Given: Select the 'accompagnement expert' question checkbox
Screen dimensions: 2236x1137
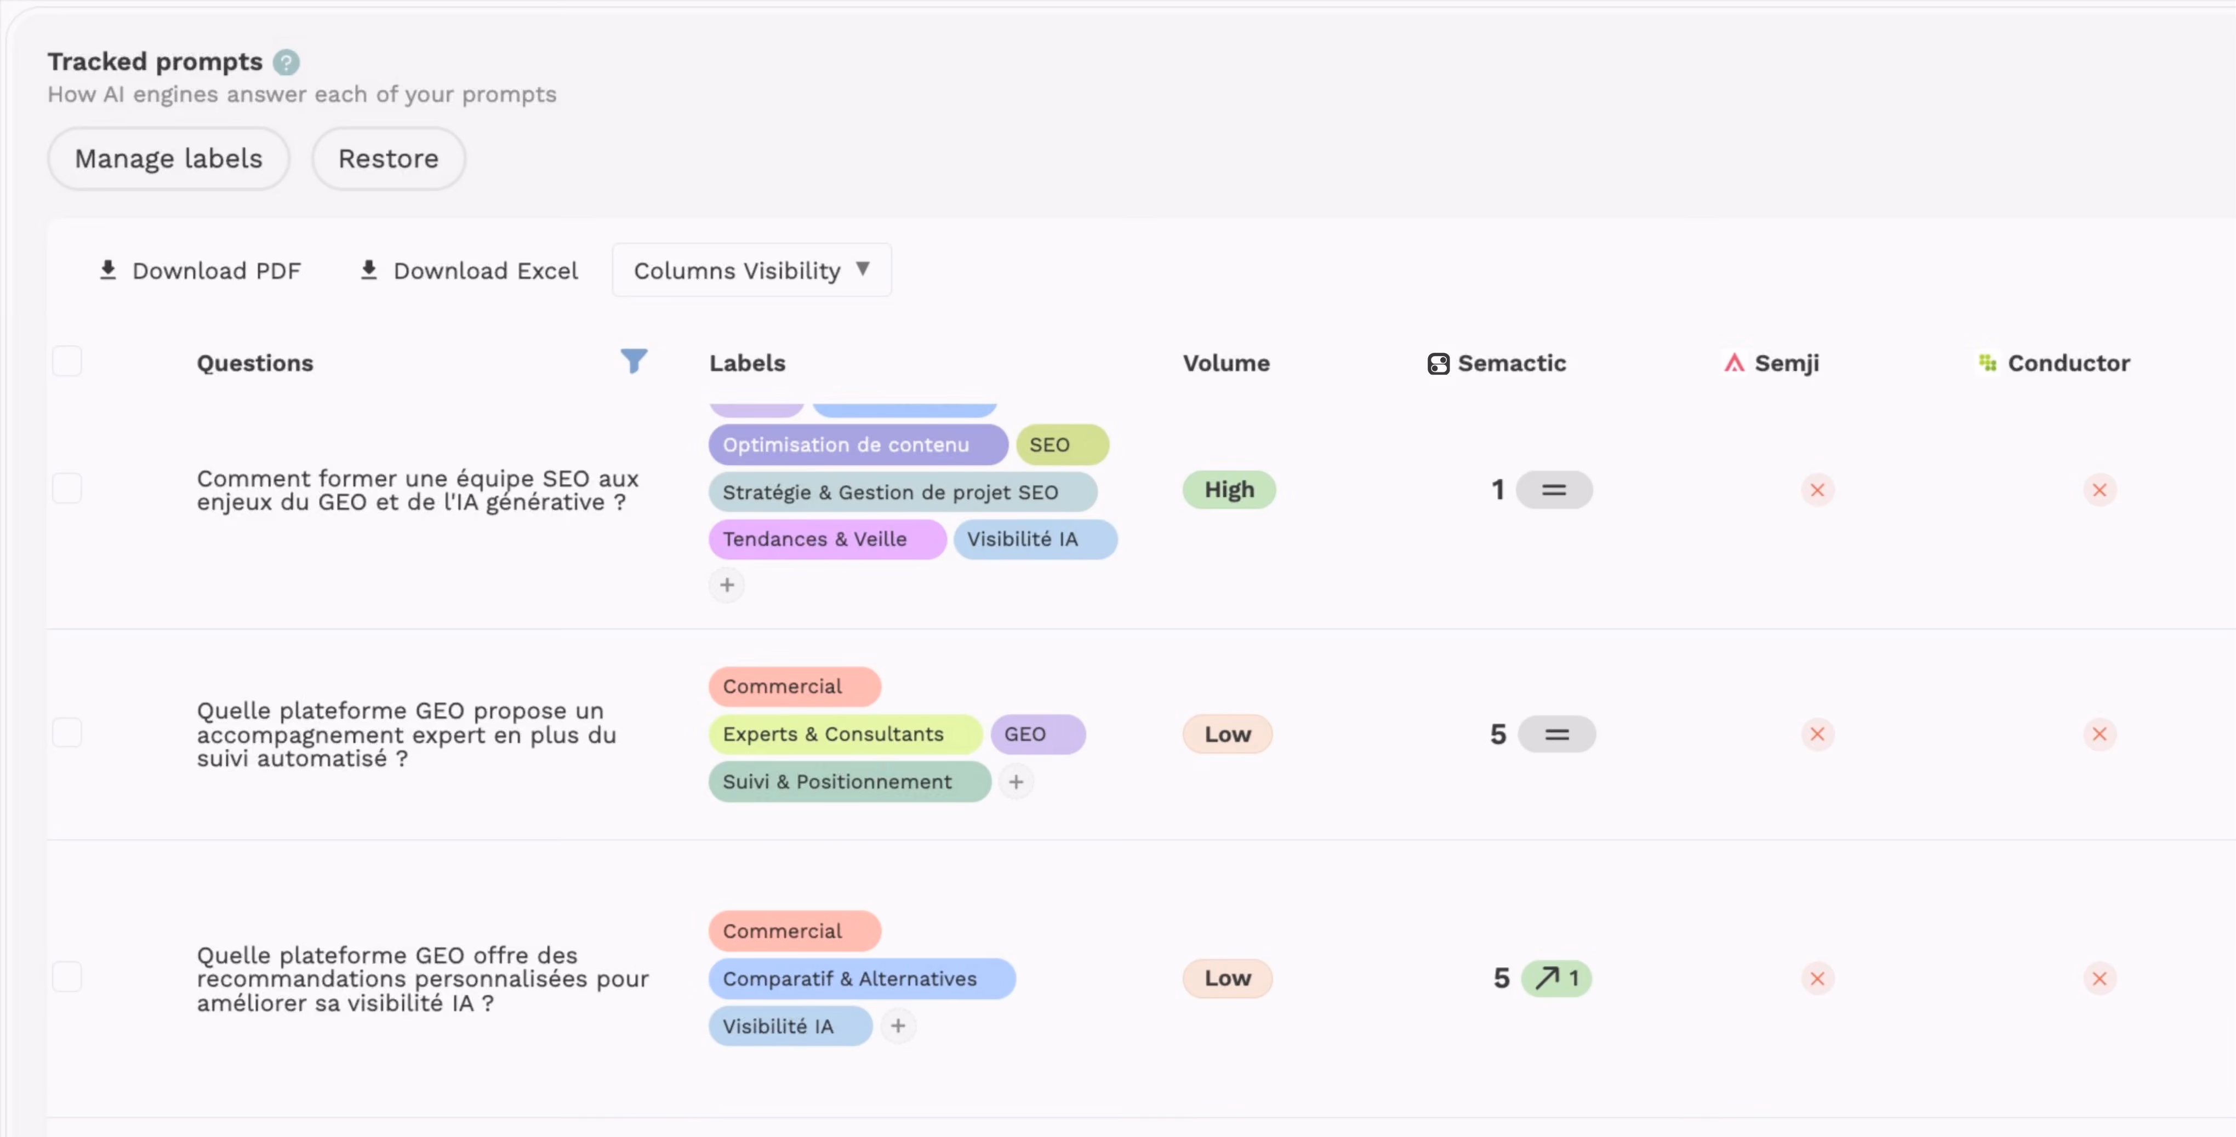Looking at the screenshot, I should (67, 733).
